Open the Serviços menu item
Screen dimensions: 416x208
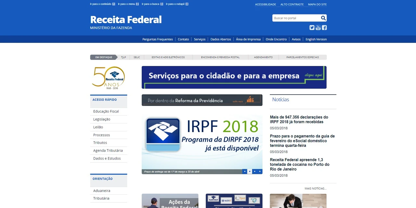200,39
